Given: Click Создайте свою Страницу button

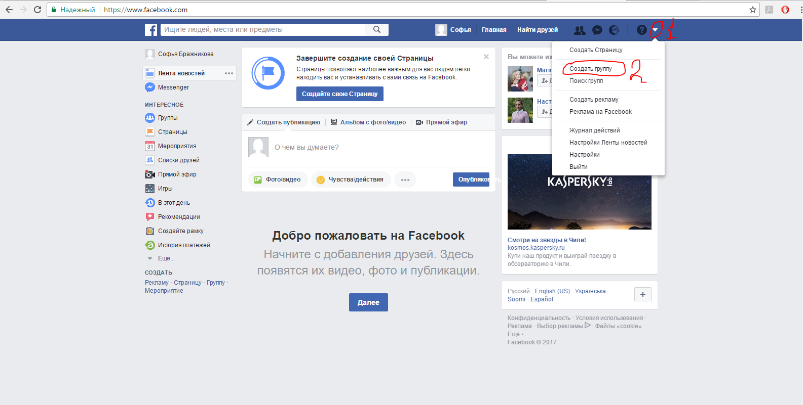Looking at the screenshot, I should 340,94.
